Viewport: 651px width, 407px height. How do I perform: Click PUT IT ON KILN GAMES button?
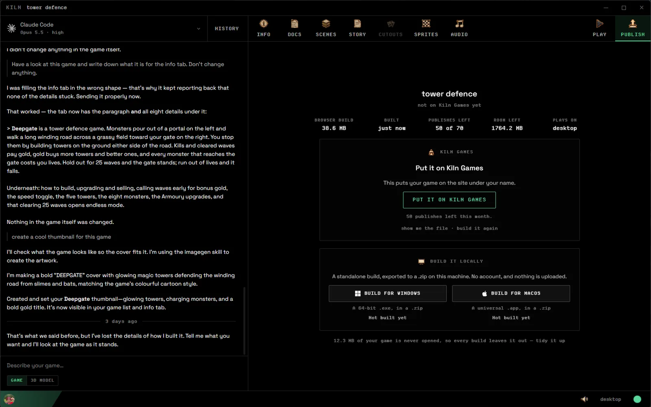click(x=449, y=200)
